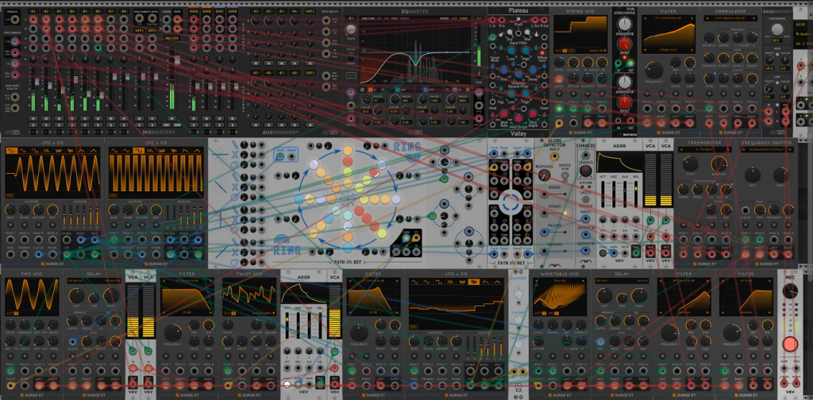Step to previous filter type on top-row Filter

(x=645, y=19)
